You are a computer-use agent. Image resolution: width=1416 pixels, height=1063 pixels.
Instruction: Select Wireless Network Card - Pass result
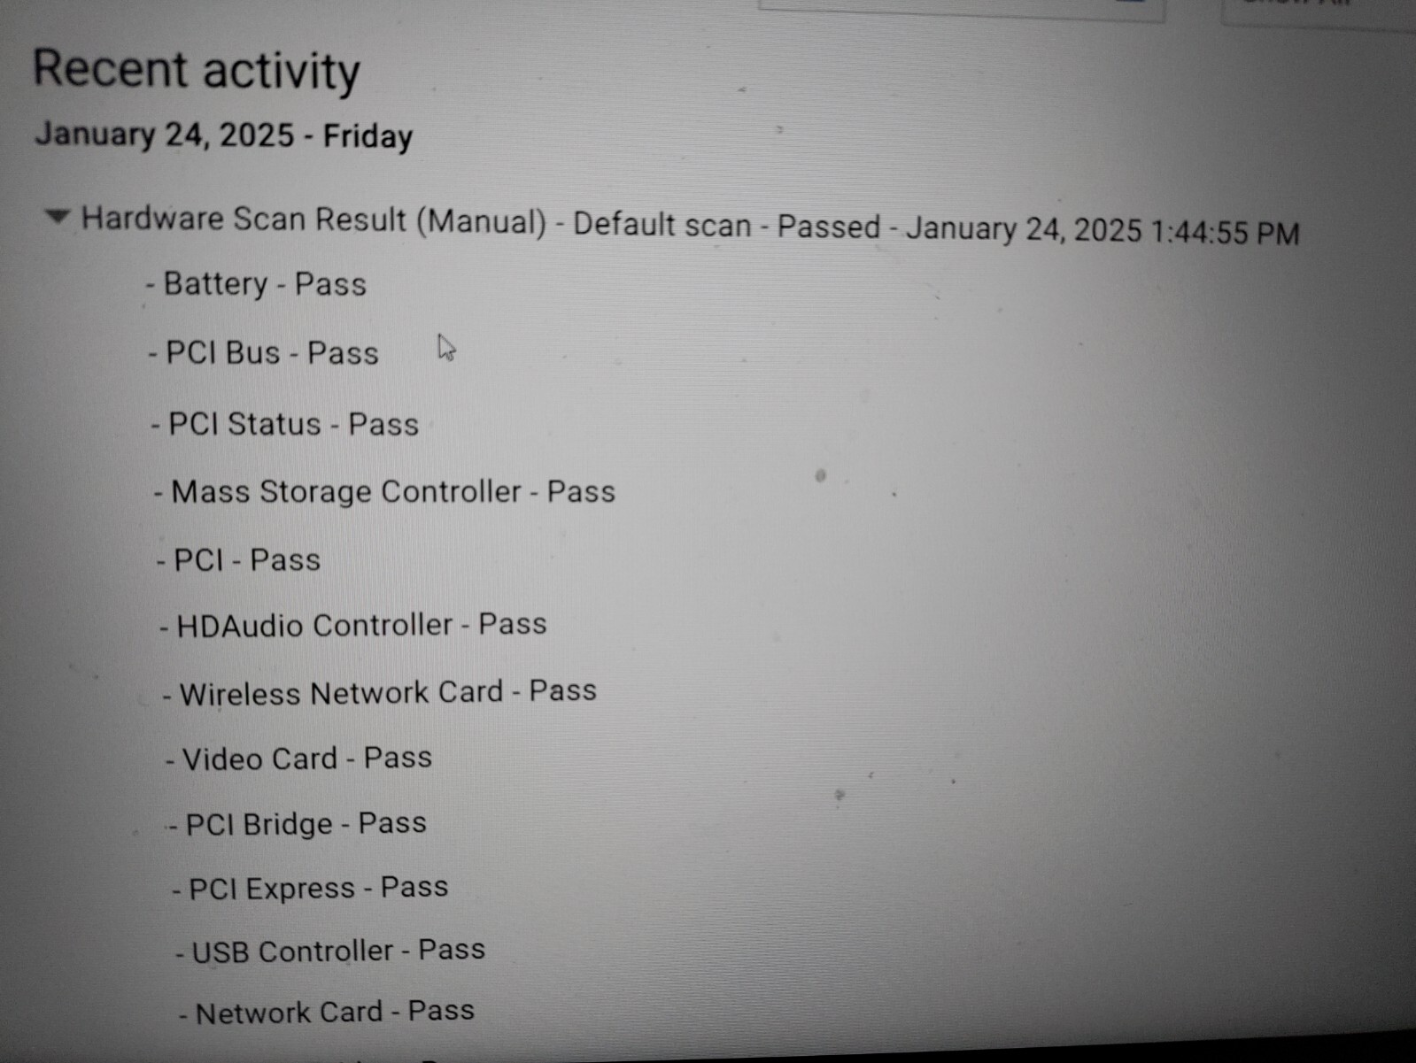(379, 692)
